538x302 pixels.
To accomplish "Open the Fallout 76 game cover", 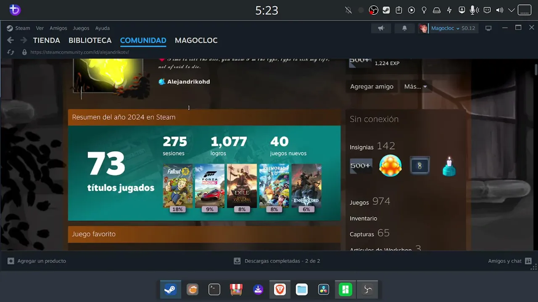I will 178,185.
